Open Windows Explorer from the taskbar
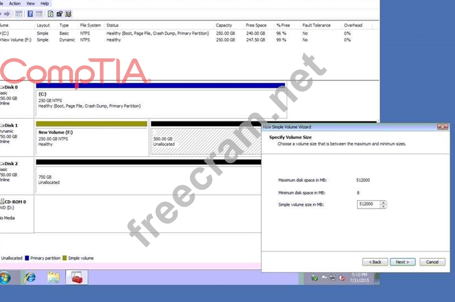455x302 pixels. (53, 278)
